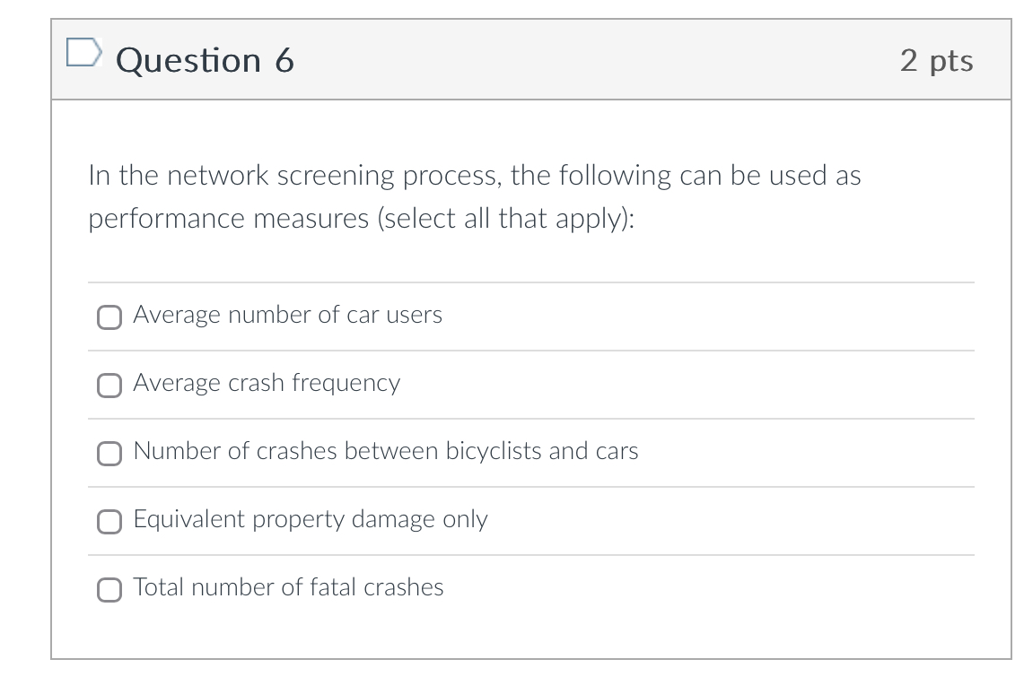Select the bicyclists and cars crashes checkbox
This screenshot has width=1024, height=694.
pos(109,453)
